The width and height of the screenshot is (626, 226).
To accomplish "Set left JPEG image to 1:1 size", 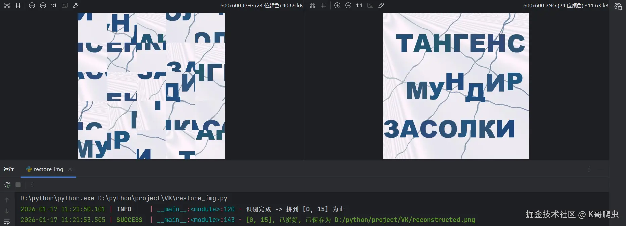I will coord(54,5).
